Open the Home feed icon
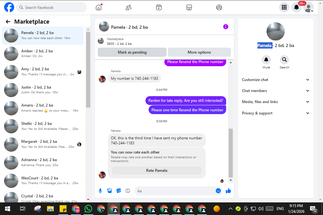 (99, 8)
